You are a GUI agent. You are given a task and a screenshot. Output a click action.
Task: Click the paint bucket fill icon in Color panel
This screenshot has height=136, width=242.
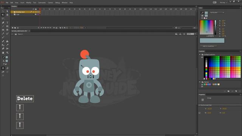[202, 15]
